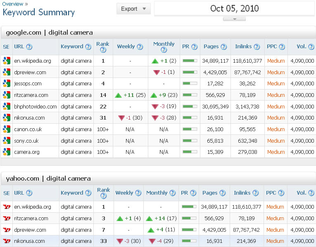The width and height of the screenshot is (316, 247).
Task: Sort Google table by Pages column
Action: (212, 47)
